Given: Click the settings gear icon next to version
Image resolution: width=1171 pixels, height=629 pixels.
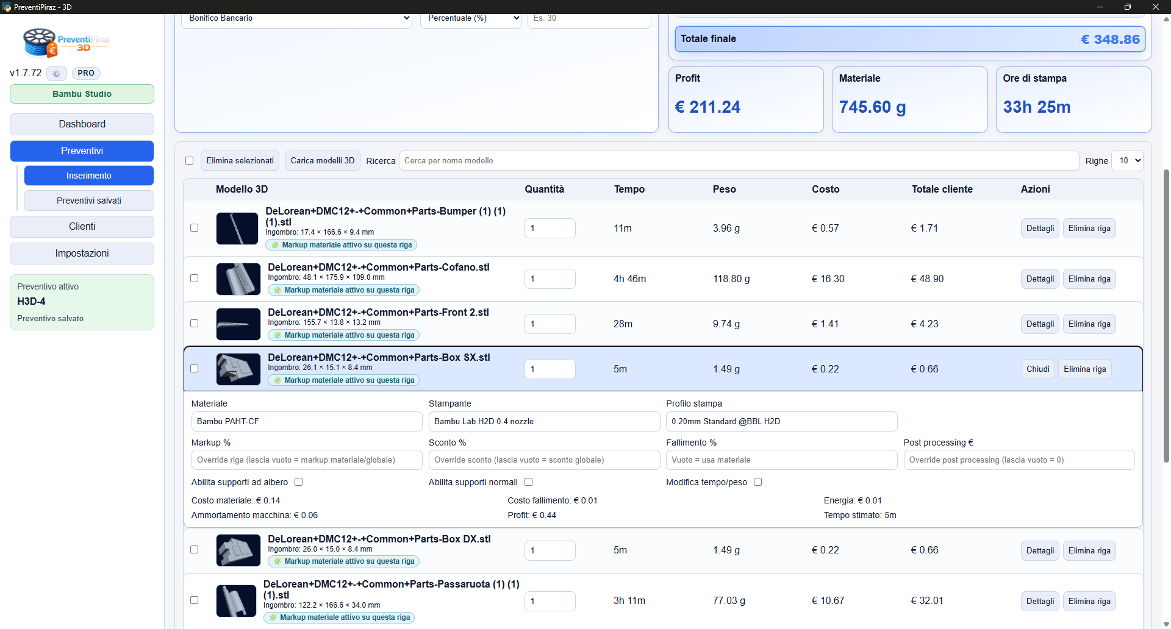Looking at the screenshot, I should tap(56, 74).
